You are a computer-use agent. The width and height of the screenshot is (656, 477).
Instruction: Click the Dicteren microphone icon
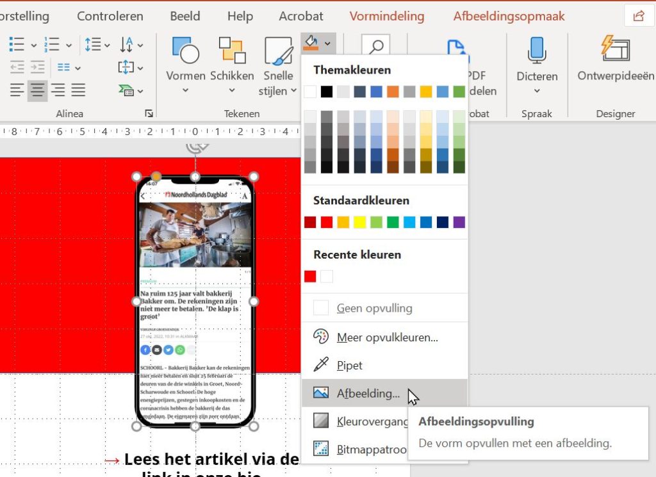pos(537,51)
